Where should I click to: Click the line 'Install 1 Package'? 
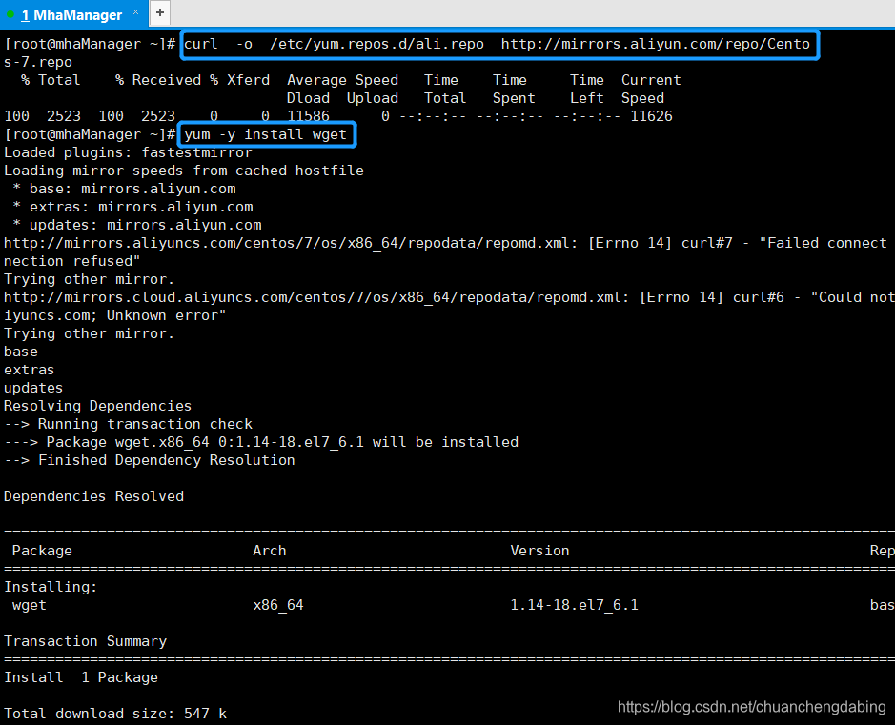(x=80, y=677)
